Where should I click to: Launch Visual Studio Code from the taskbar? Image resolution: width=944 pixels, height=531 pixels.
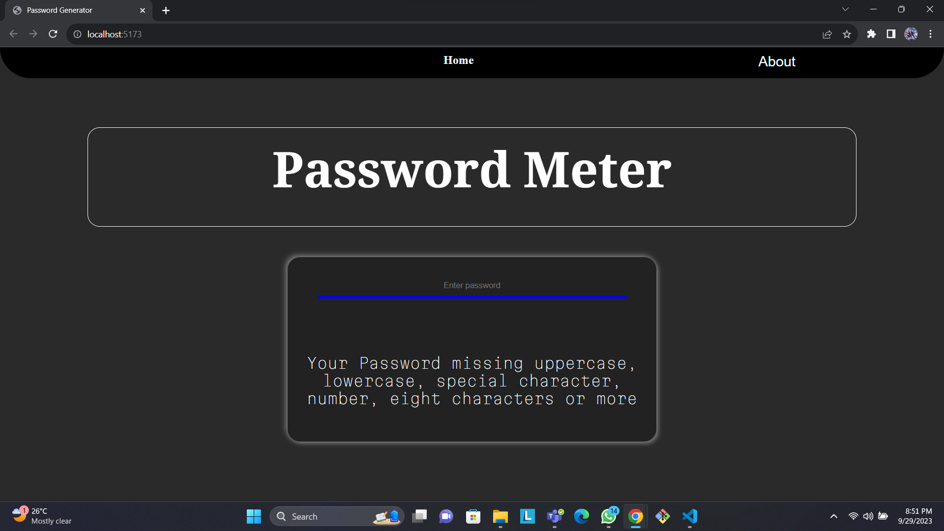(689, 516)
